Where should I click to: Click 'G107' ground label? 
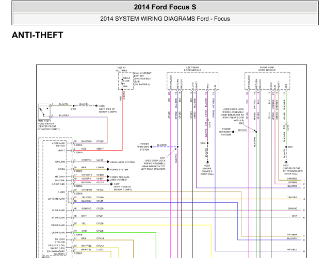coord(117,184)
